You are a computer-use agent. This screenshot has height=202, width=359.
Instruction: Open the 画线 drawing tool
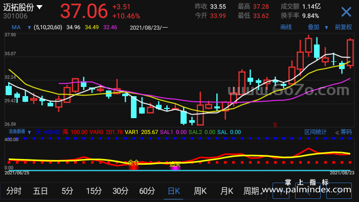(286, 27)
